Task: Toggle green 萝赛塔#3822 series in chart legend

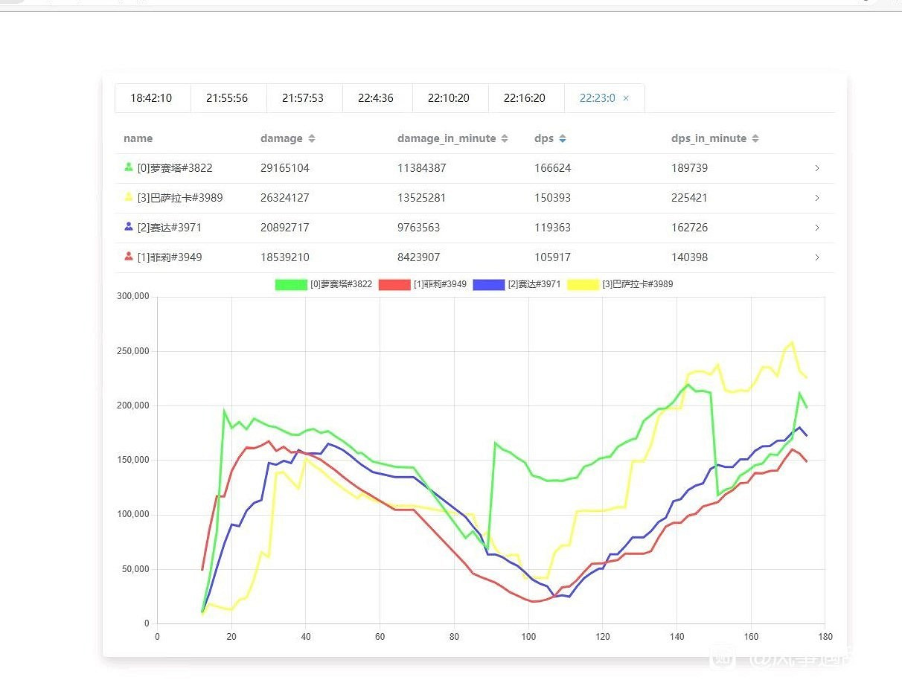Action: tap(291, 284)
